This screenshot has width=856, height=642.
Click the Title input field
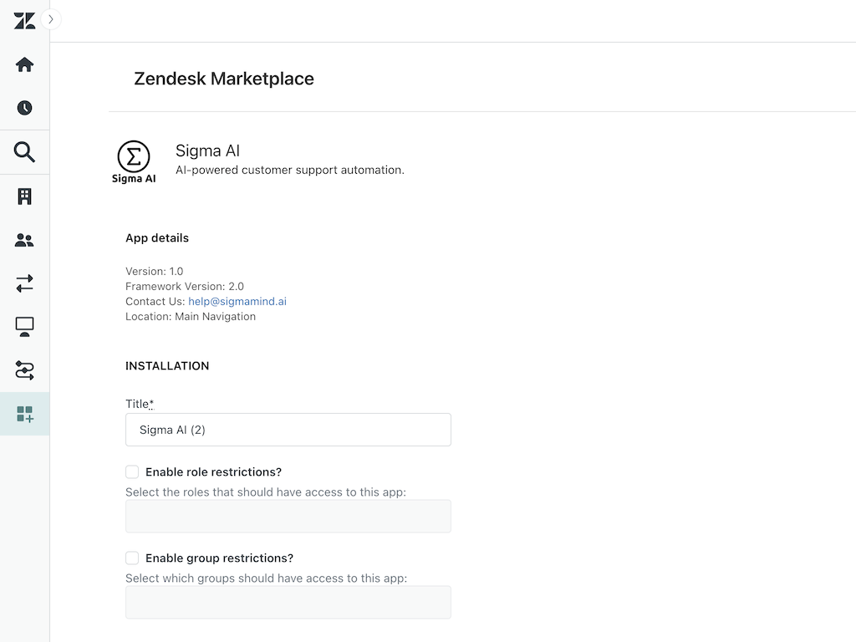[288, 430]
